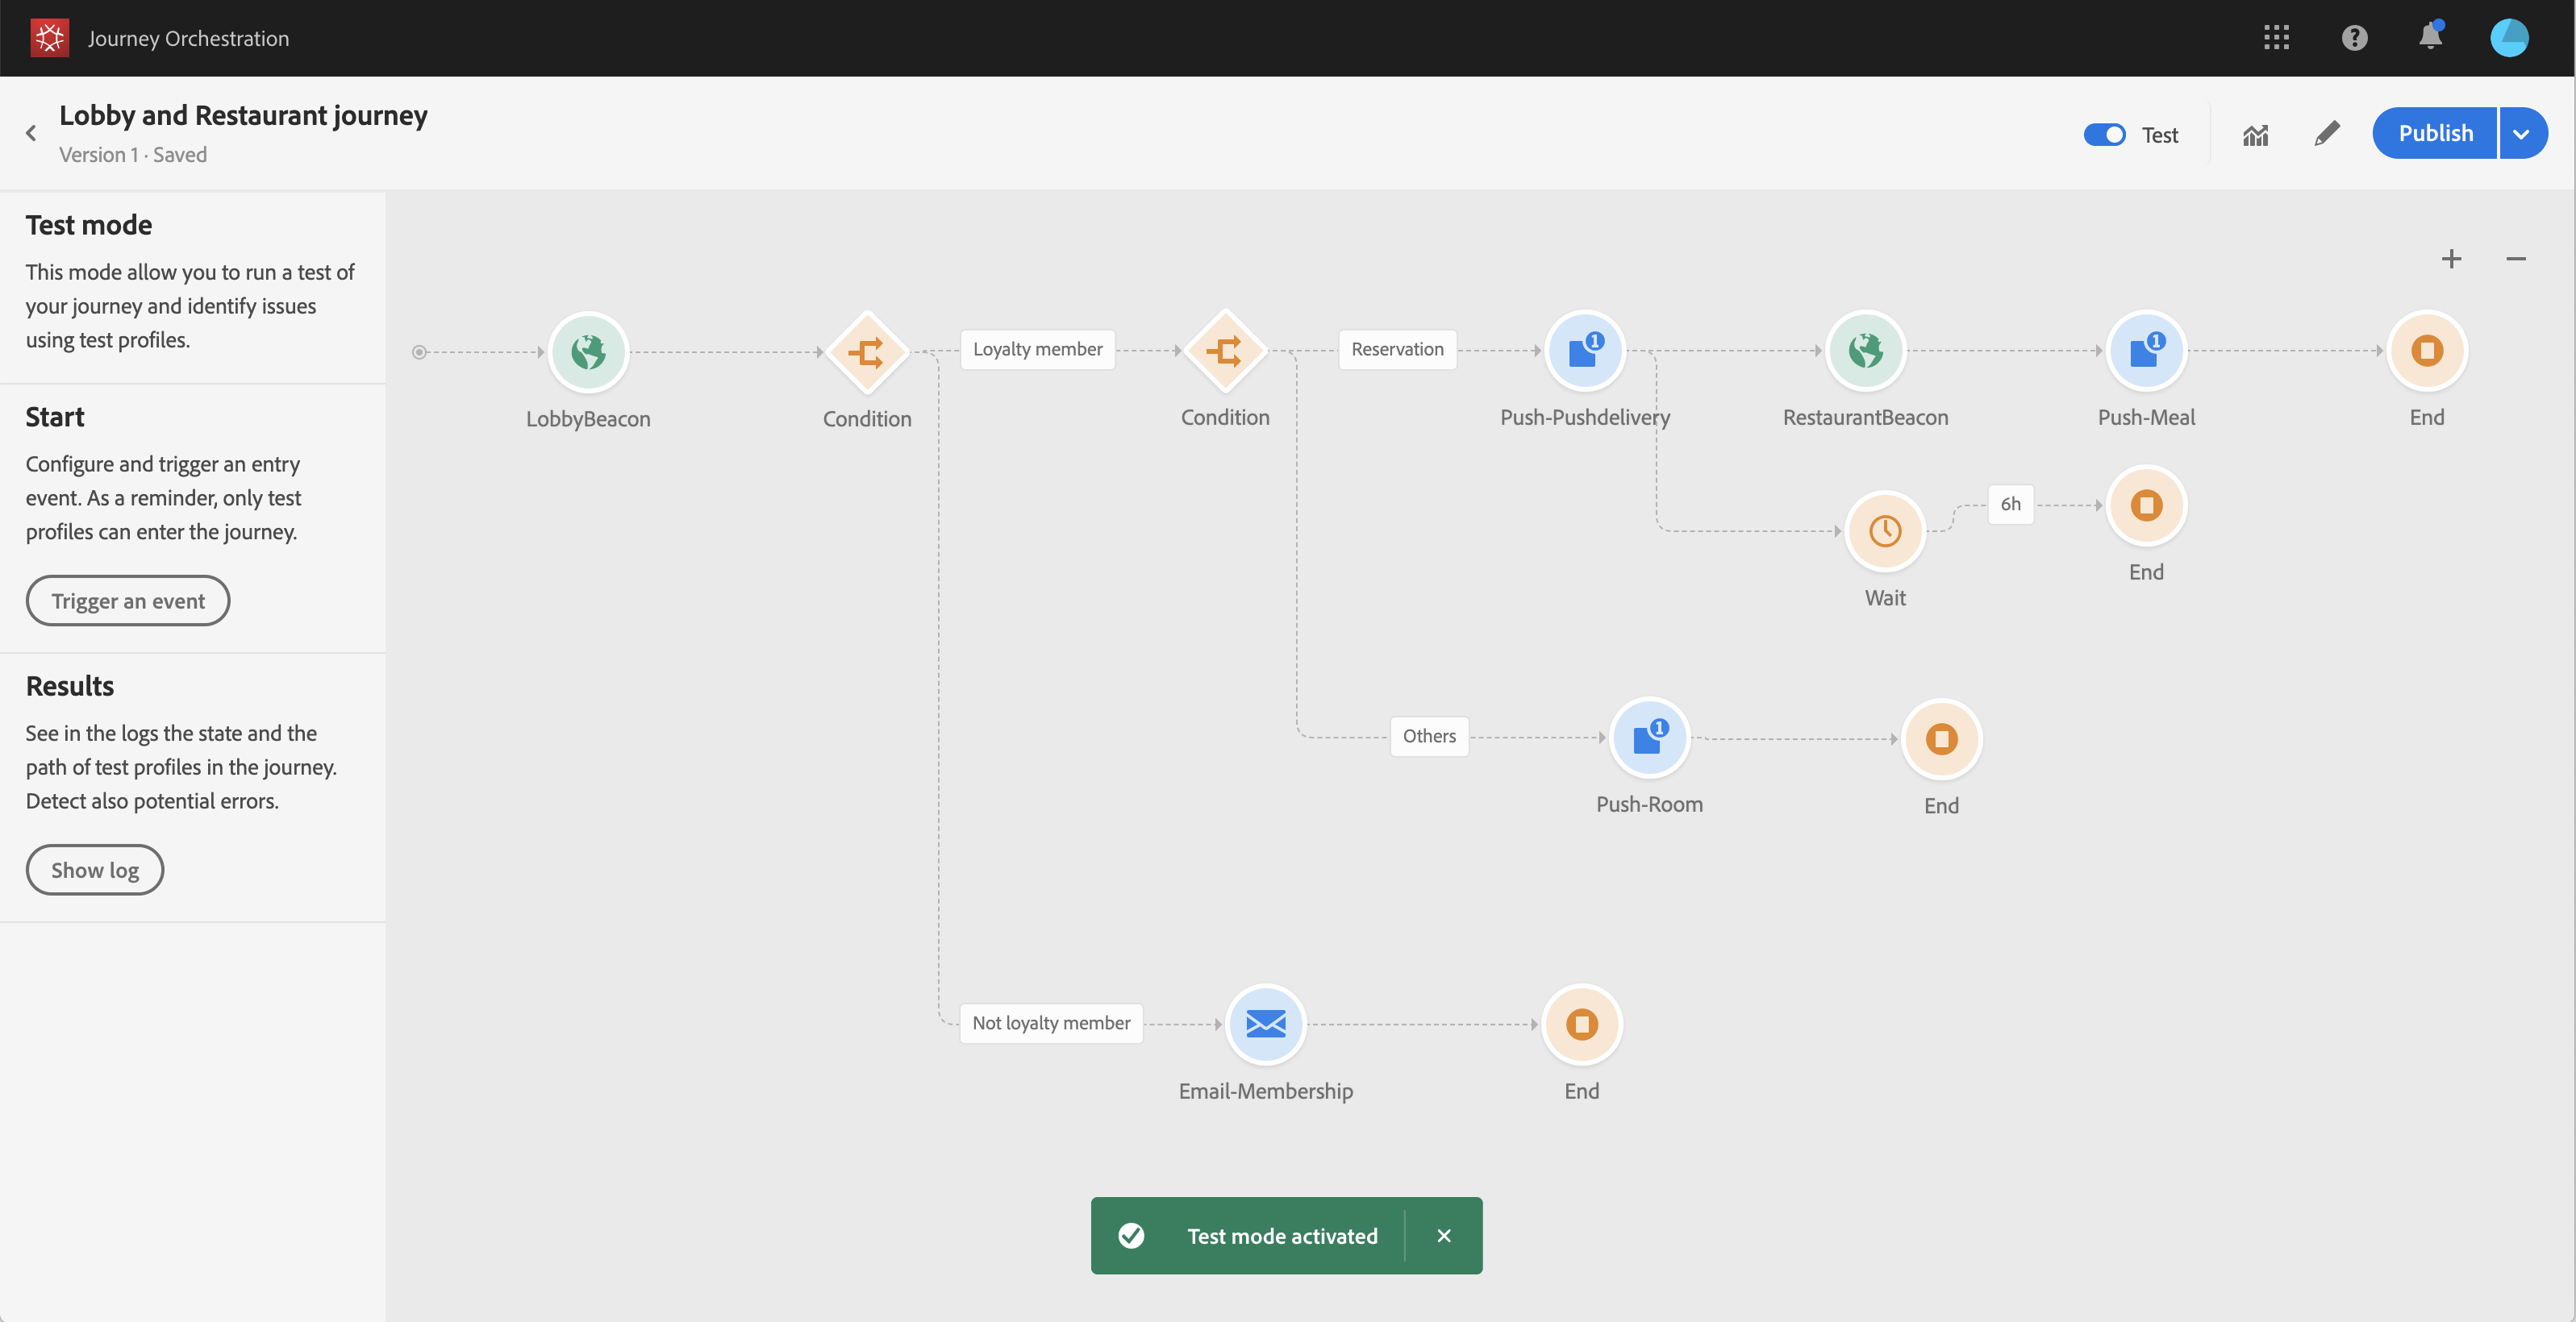This screenshot has width=2576, height=1322.
Task: Disable the Test mode toggle
Action: tap(2104, 135)
